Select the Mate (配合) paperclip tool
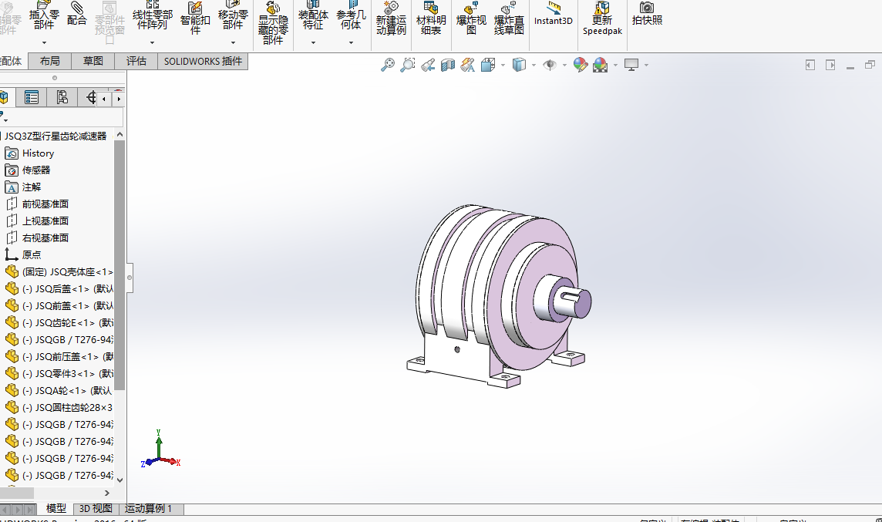 (77, 14)
